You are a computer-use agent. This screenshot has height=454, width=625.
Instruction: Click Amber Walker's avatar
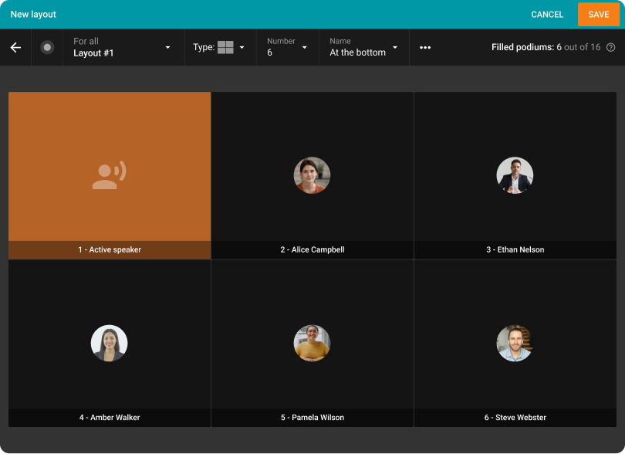click(x=109, y=343)
